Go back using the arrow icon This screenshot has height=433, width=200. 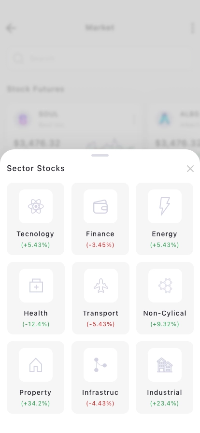coord(11,28)
